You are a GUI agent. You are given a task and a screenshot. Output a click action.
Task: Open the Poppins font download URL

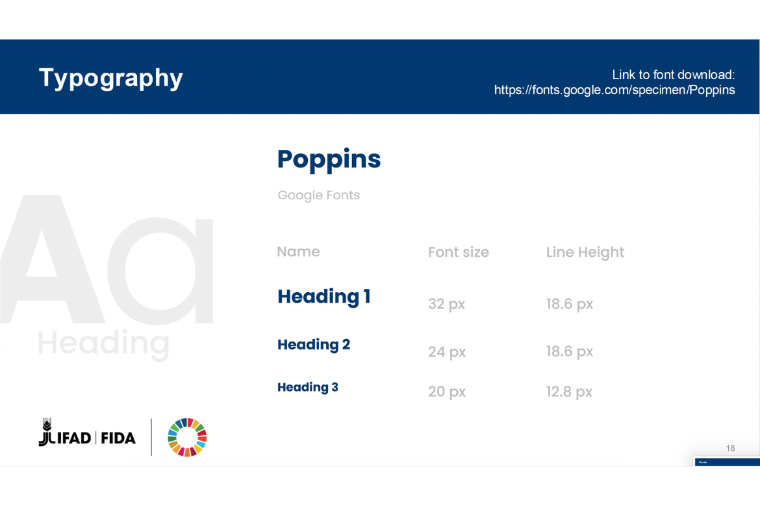[x=614, y=90]
